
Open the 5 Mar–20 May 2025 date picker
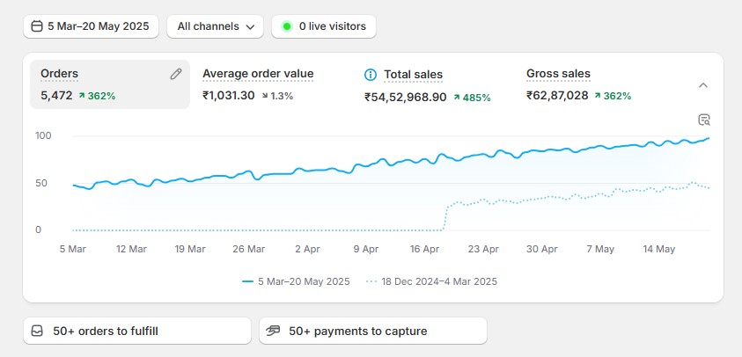point(92,26)
